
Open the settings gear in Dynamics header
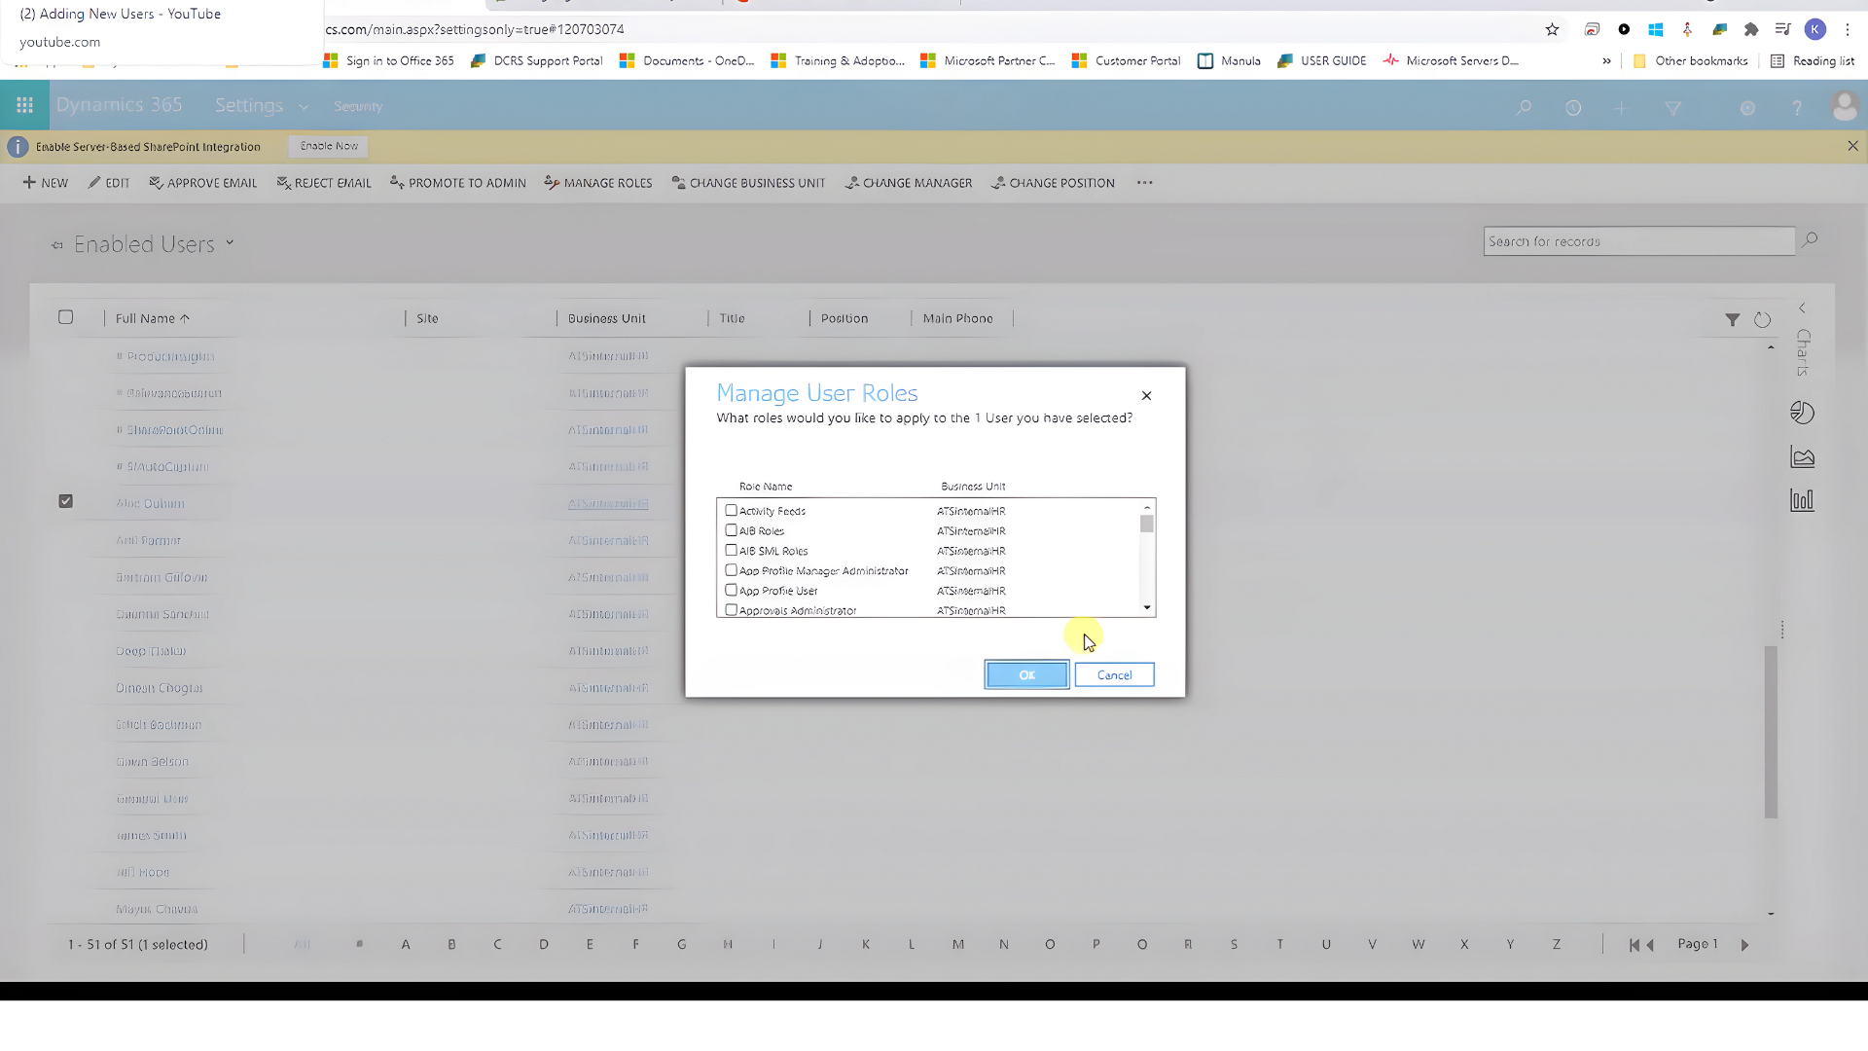[1748, 108]
